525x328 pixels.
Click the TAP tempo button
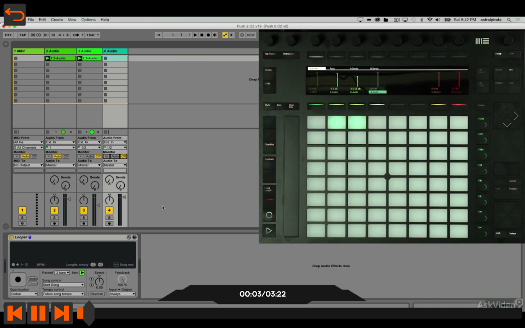[x=23, y=35]
